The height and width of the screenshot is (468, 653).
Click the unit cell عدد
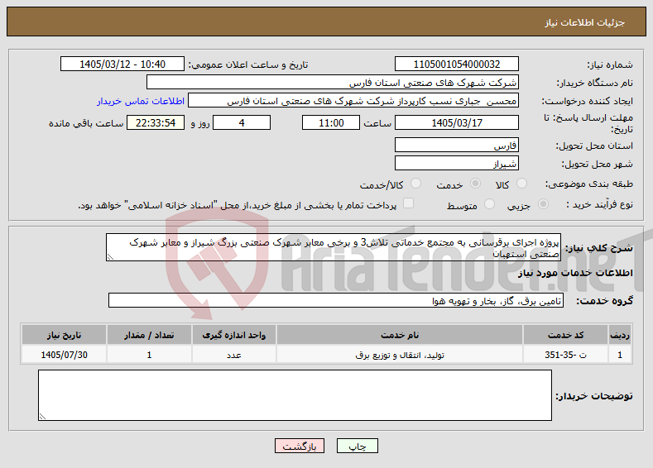(x=233, y=355)
